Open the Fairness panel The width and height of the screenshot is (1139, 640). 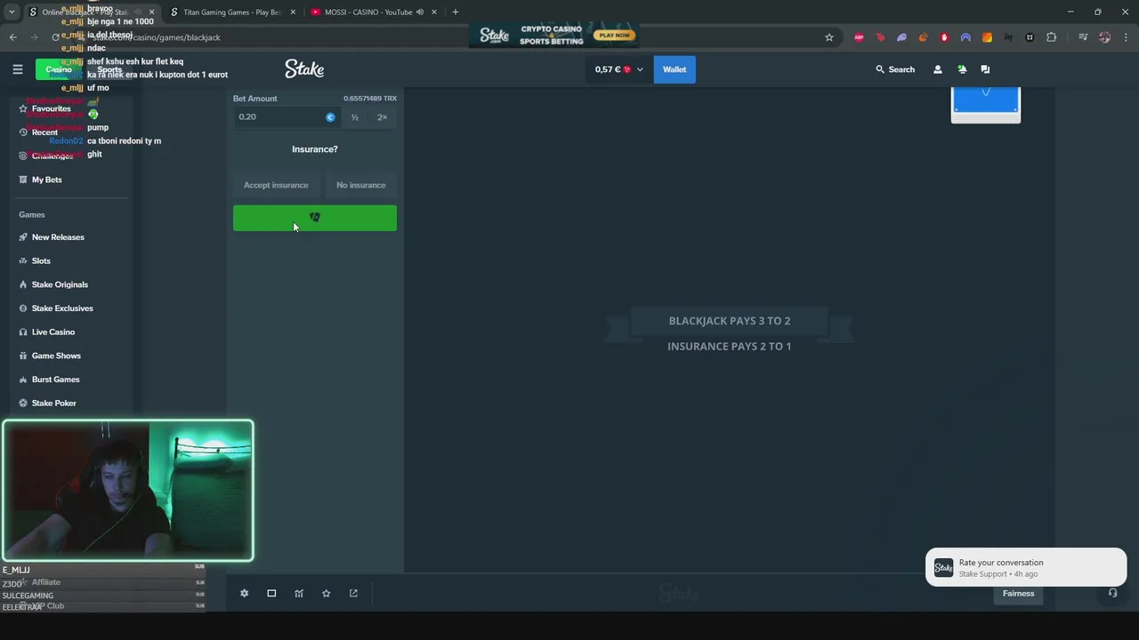point(1018,593)
